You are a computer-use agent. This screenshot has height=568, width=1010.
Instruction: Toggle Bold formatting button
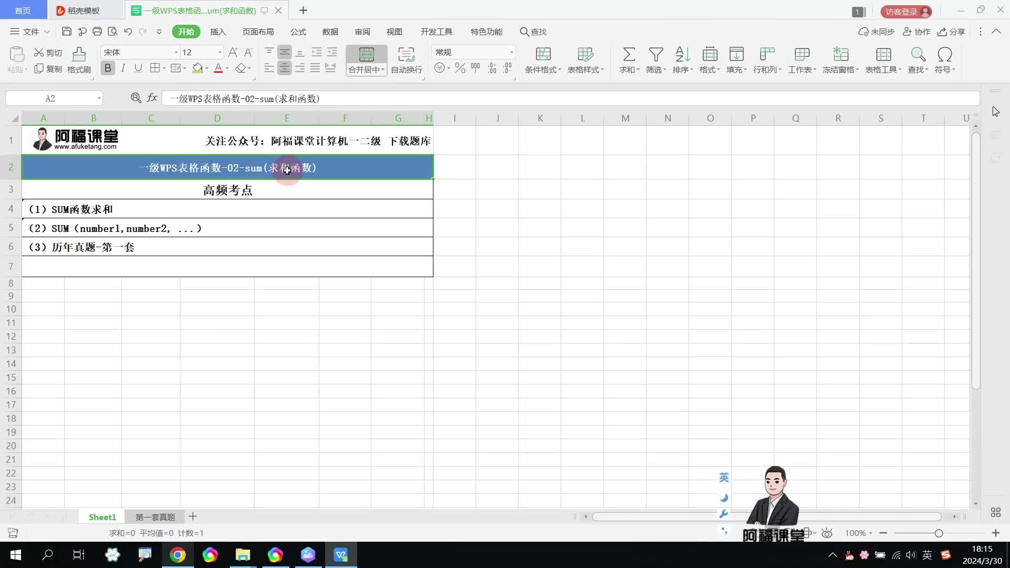[x=108, y=68]
